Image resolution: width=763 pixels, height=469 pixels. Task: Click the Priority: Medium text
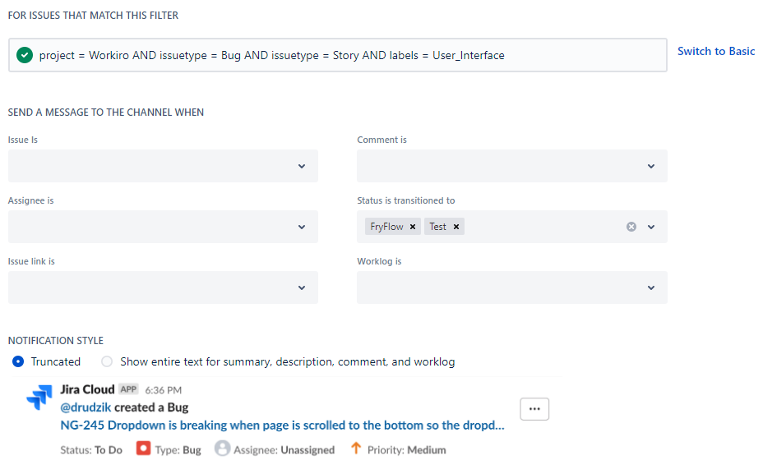coord(407,450)
